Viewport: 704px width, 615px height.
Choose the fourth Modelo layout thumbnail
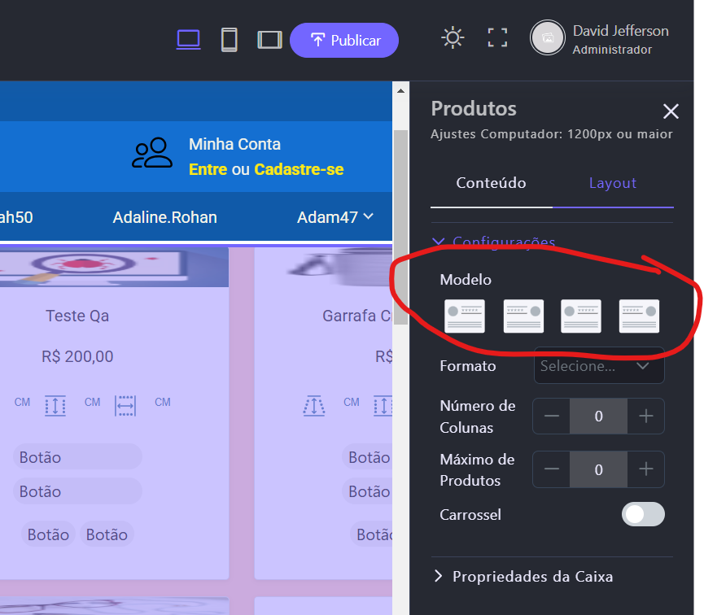[x=639, y=316]
